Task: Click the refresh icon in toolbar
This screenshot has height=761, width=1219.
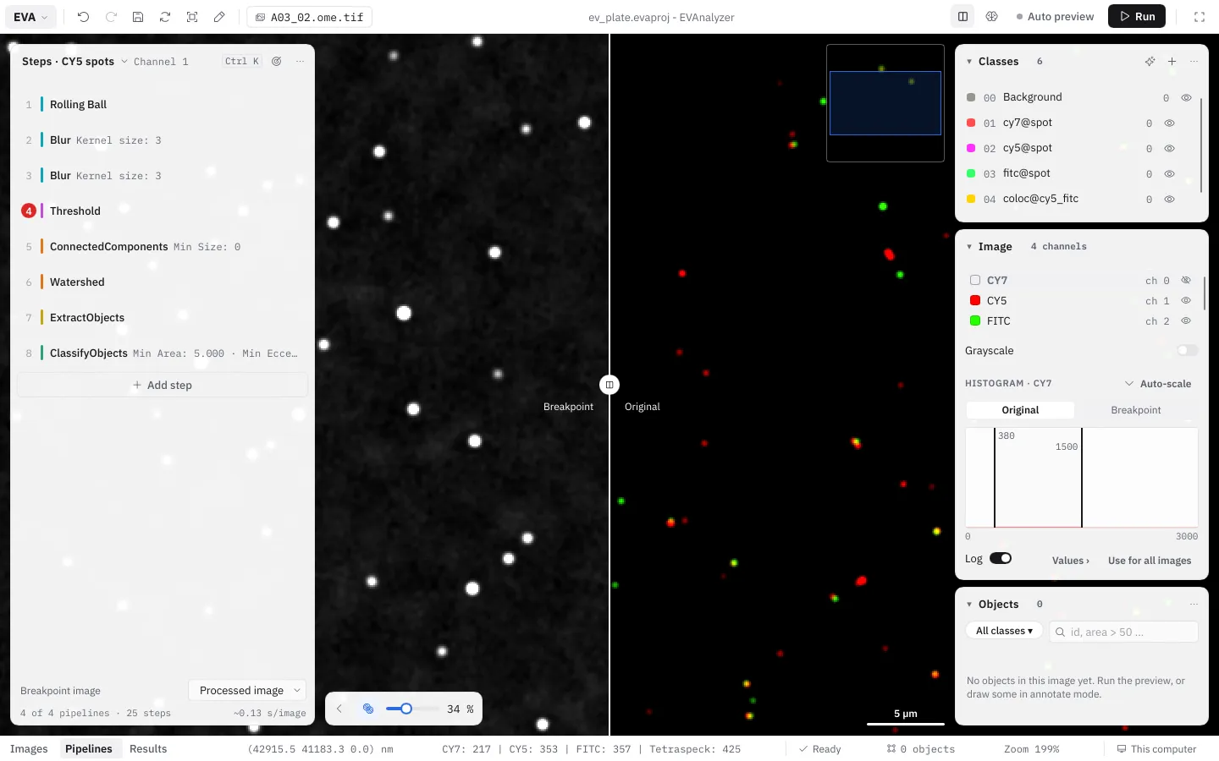Action: 165,17
